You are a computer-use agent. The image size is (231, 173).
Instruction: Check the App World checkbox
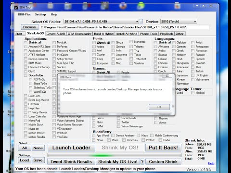[x=94, y=136]
